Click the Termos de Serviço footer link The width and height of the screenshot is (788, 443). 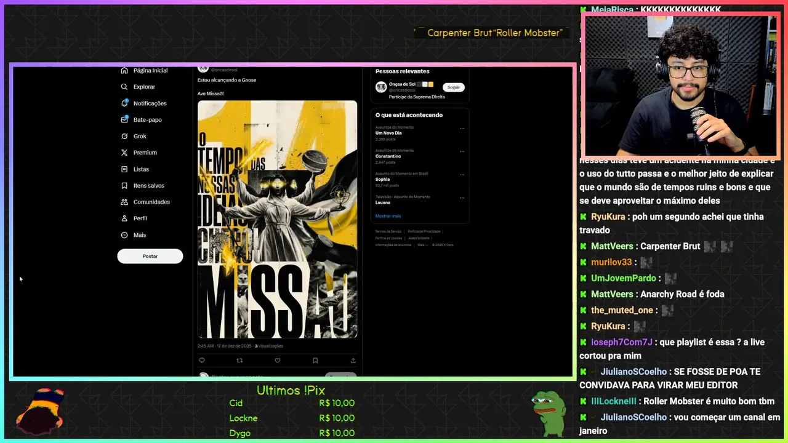point(388,231)
